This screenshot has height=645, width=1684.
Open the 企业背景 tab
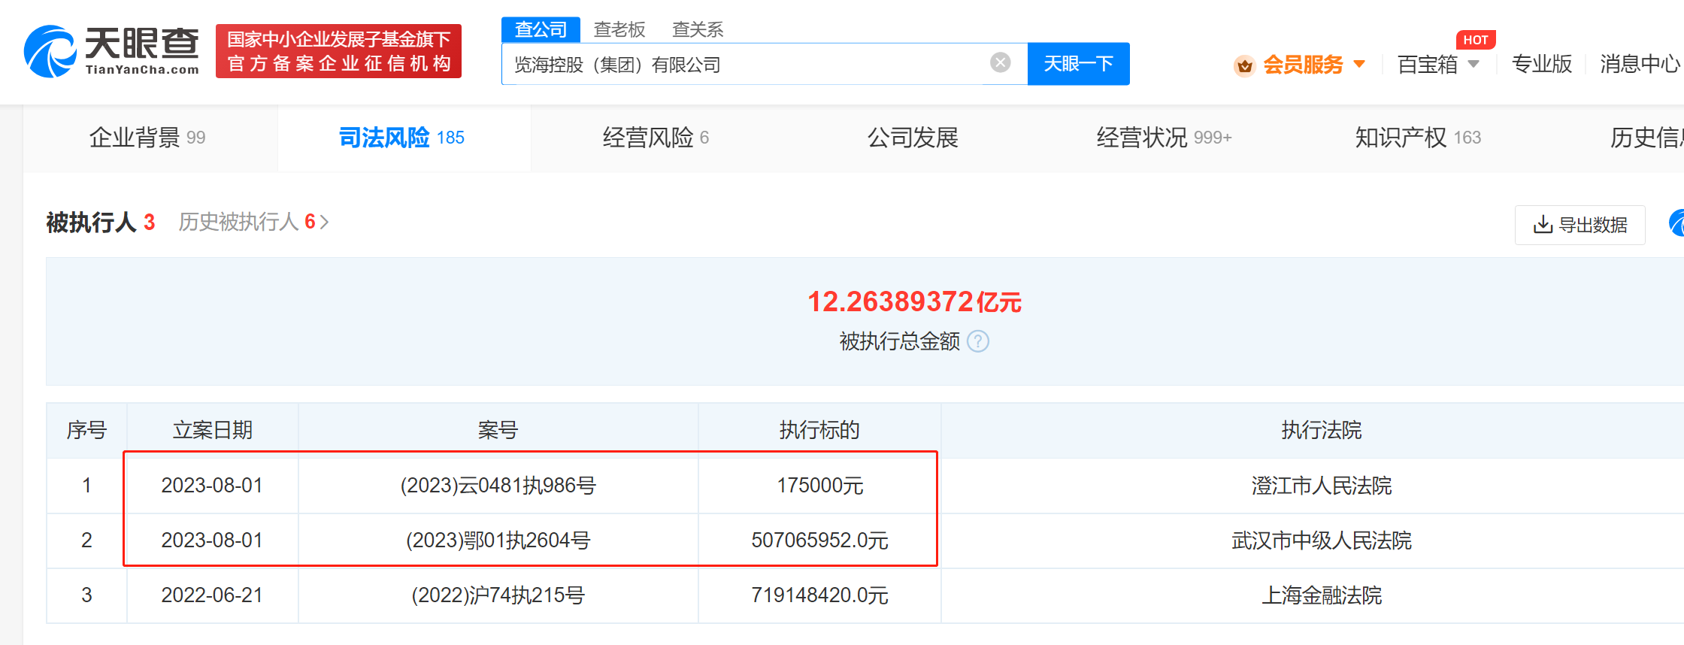click(x=147, y=138)
